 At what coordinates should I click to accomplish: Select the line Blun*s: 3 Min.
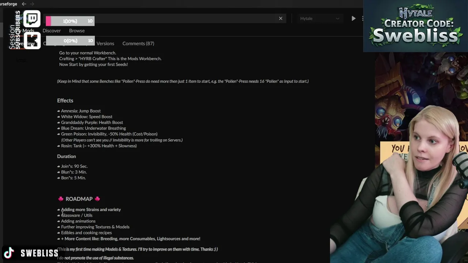click(74, 172)
